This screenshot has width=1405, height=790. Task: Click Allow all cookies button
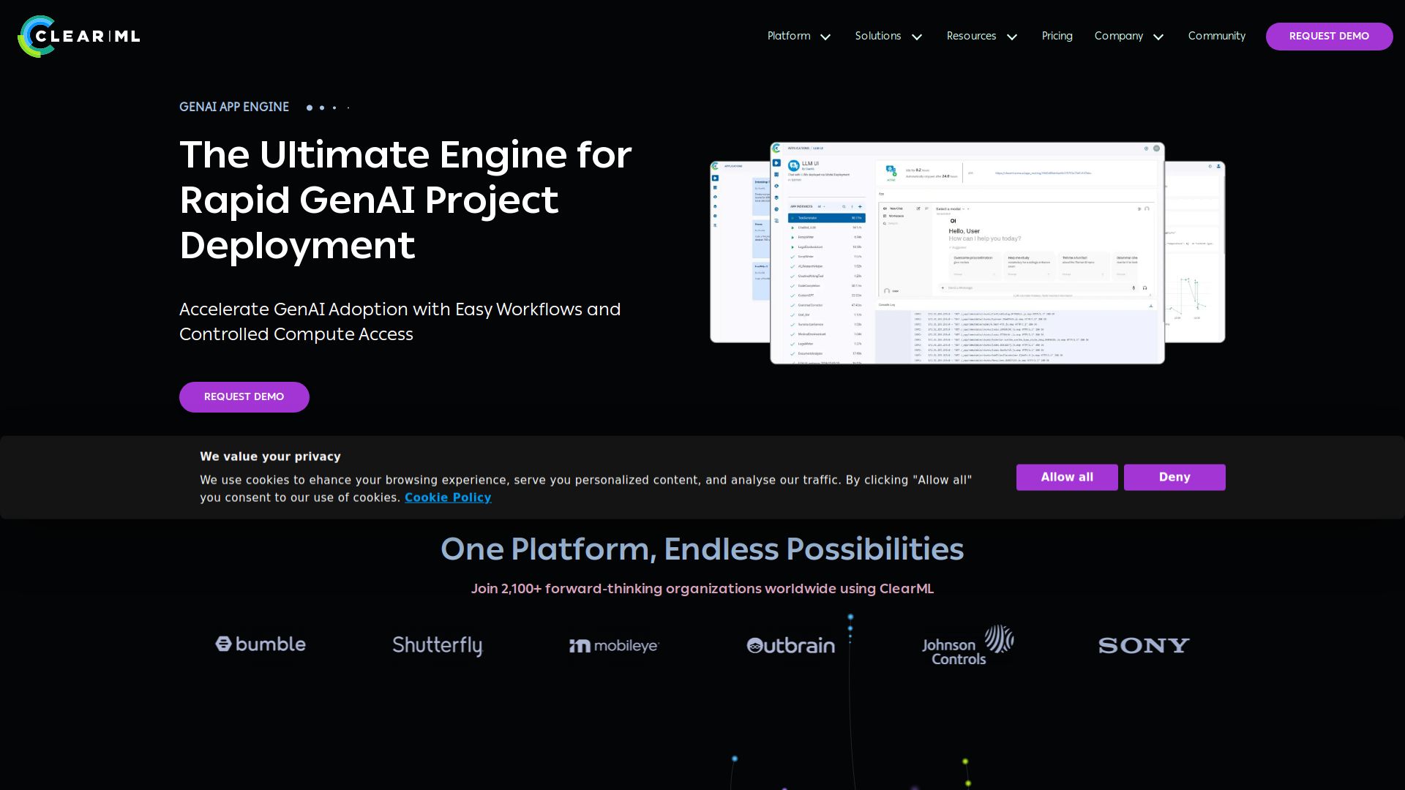point(1066,477)
